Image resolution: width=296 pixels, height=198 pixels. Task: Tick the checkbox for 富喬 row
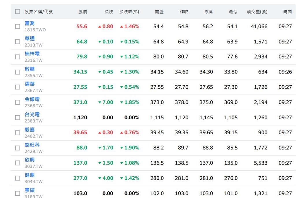18,27
